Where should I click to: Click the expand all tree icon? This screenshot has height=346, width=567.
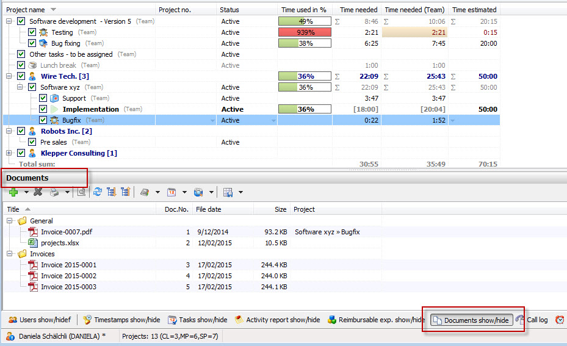[111, 192]
